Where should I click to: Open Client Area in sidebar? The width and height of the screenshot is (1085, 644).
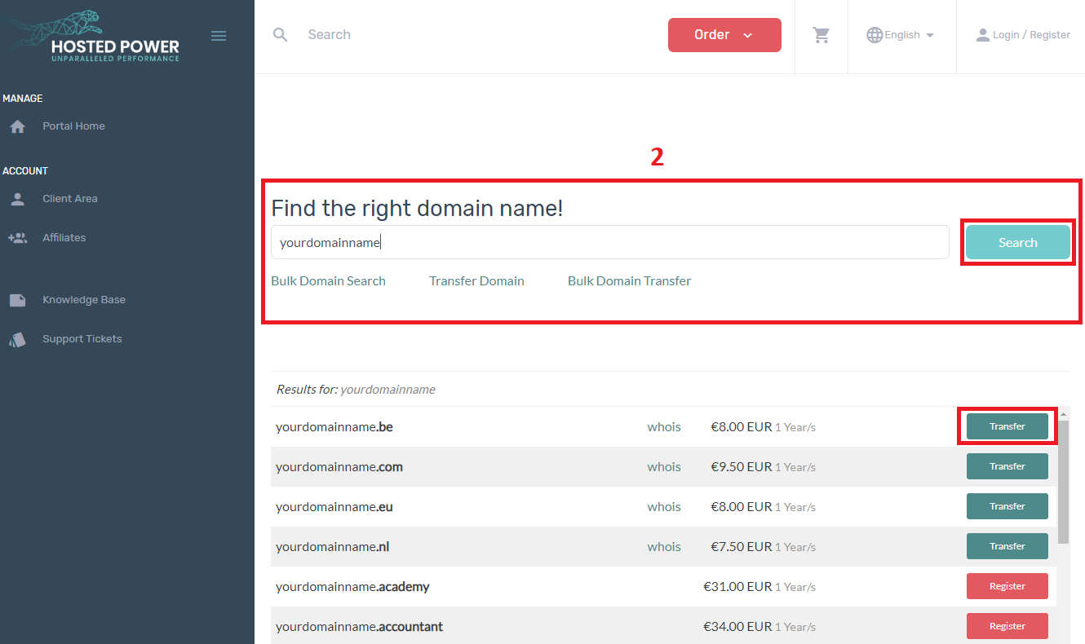70,199
